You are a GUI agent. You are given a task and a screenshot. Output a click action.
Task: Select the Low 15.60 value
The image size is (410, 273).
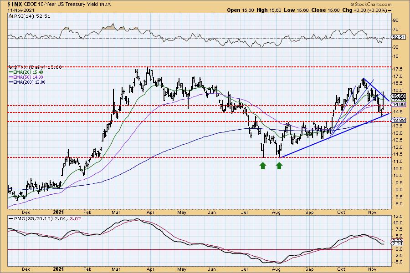(x=296, y=10)
